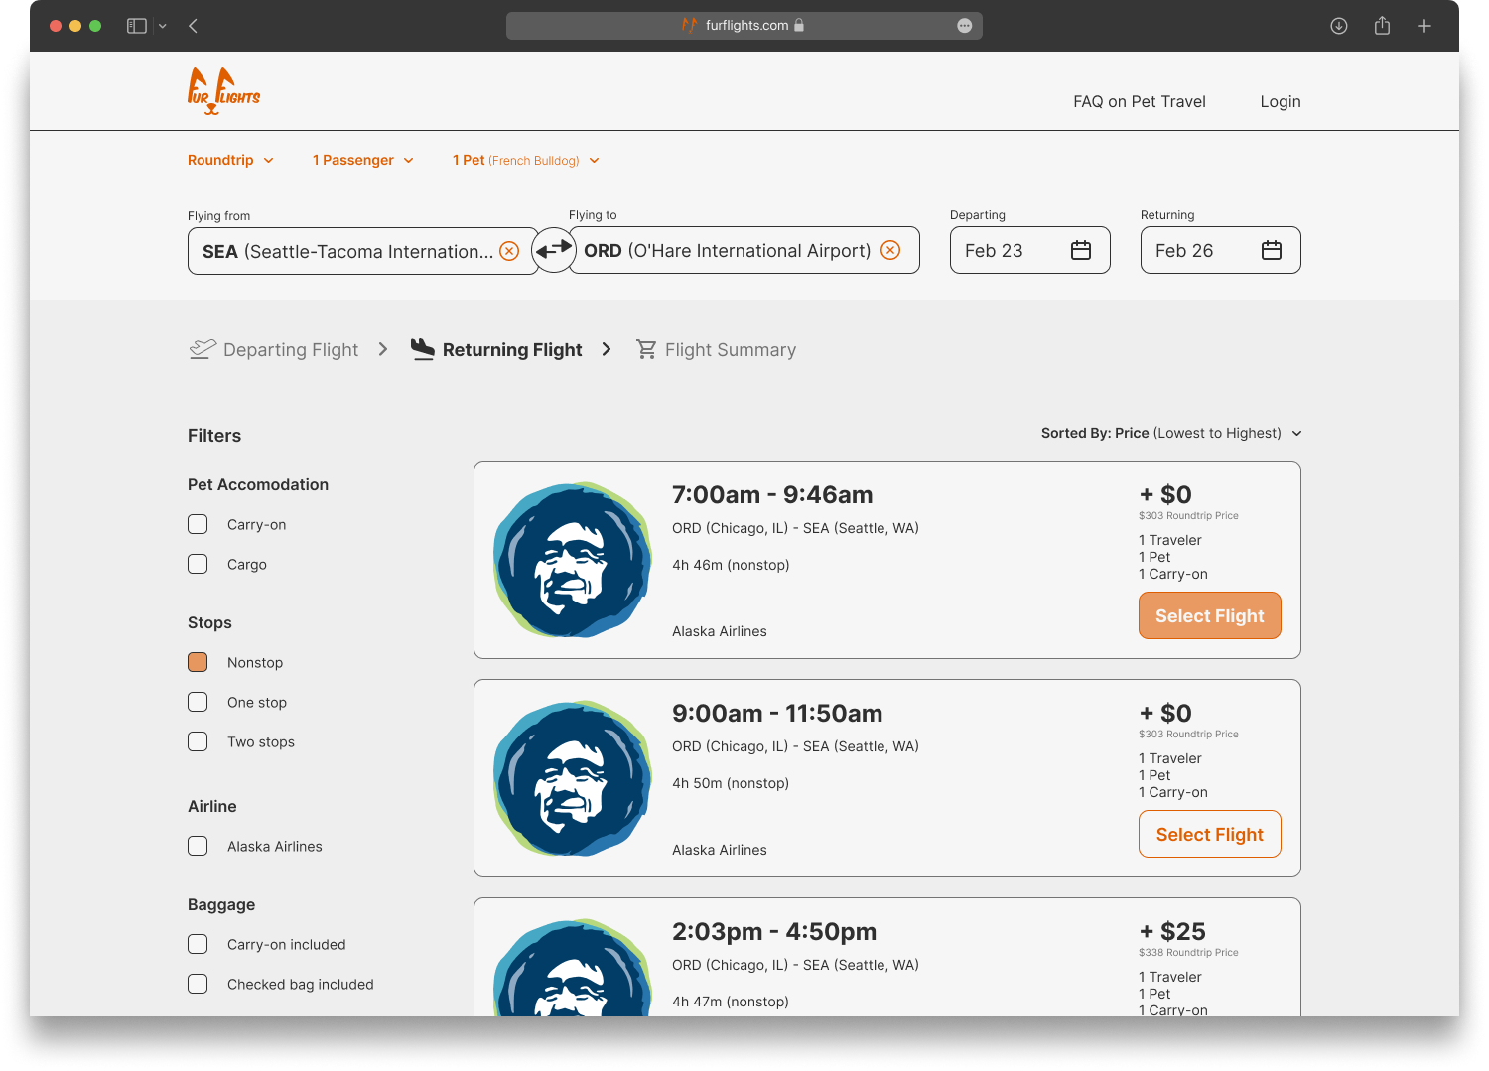Click the chevron after Returning Flight
This screenshot has width=1489, height=1071.
(607, 349)
